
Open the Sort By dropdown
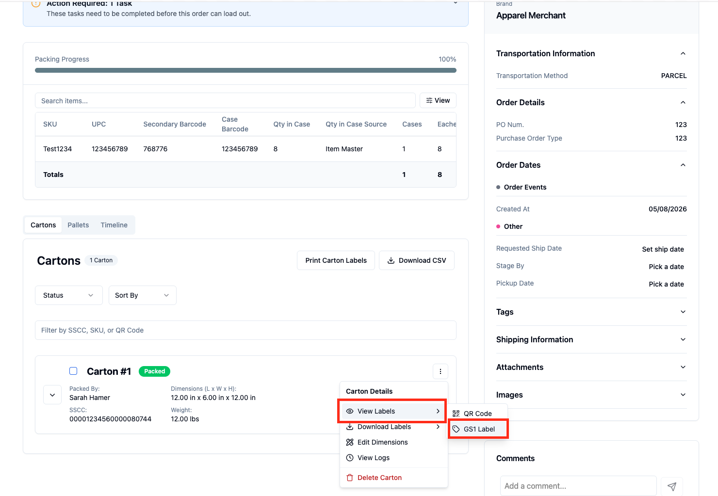click(x=143, y=295)
